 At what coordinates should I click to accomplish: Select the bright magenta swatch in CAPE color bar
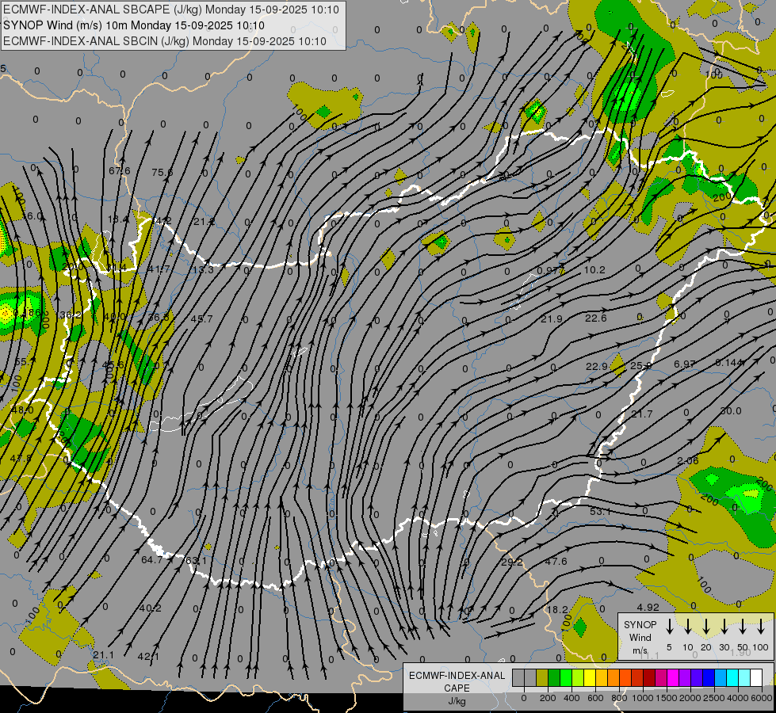[x=673, y=678]
